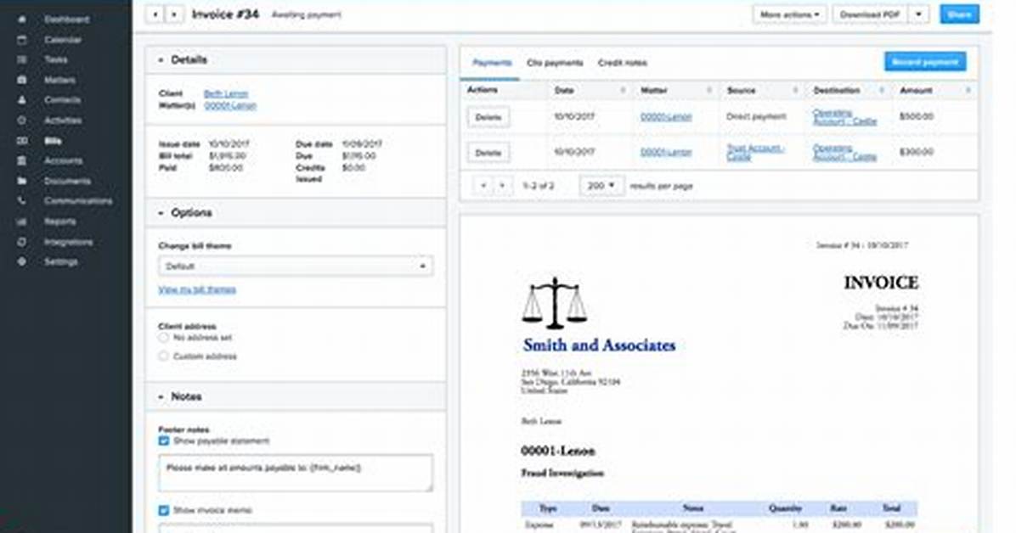Click the Communications phone icon in sidebar
The image size is (1016, 533).
(x=22, y=201)
